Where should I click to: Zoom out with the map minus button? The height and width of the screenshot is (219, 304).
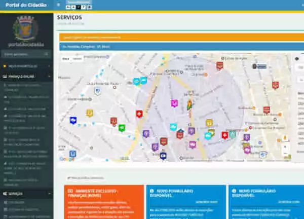coord(285,154)
